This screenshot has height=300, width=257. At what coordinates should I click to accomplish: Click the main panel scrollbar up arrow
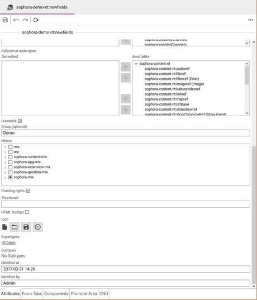(254, 42)
